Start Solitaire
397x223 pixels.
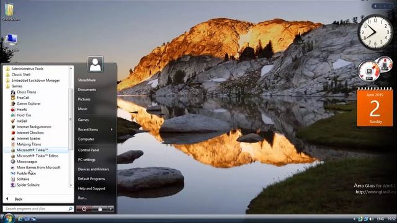point(23,179)
